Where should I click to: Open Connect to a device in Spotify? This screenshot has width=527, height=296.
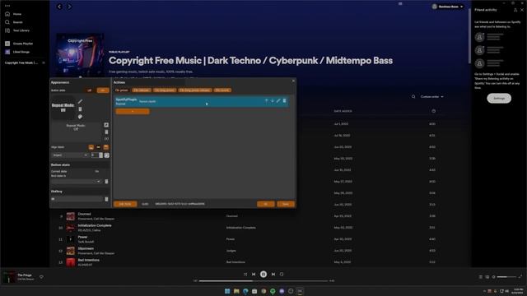pos(487,277)
